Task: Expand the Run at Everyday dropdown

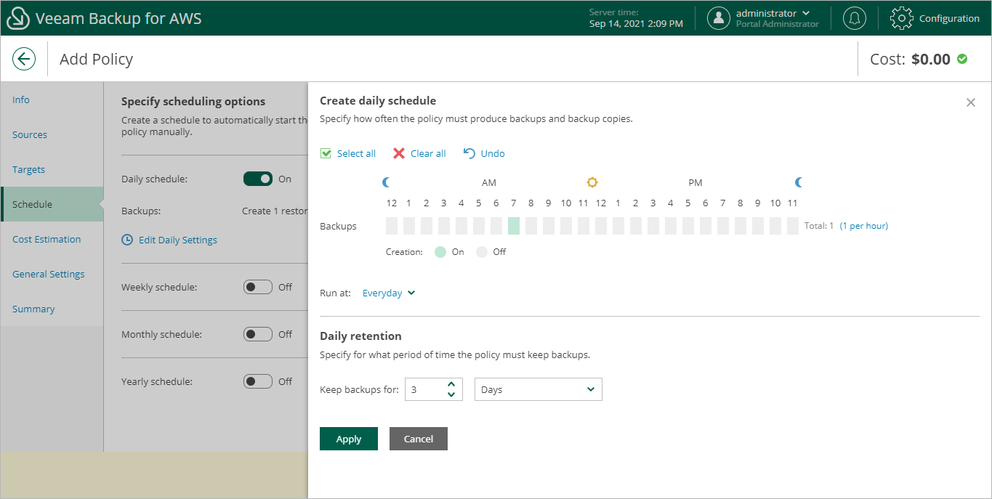Action: coord(389,293)
